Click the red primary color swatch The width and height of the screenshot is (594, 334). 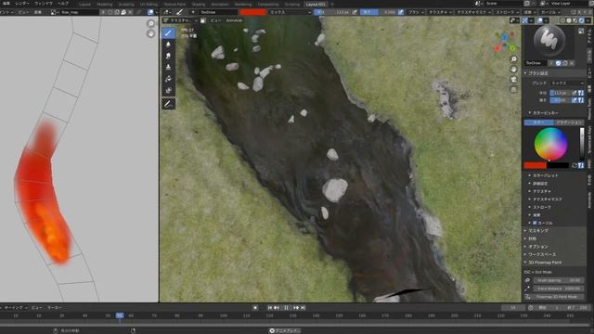[535, 165]
